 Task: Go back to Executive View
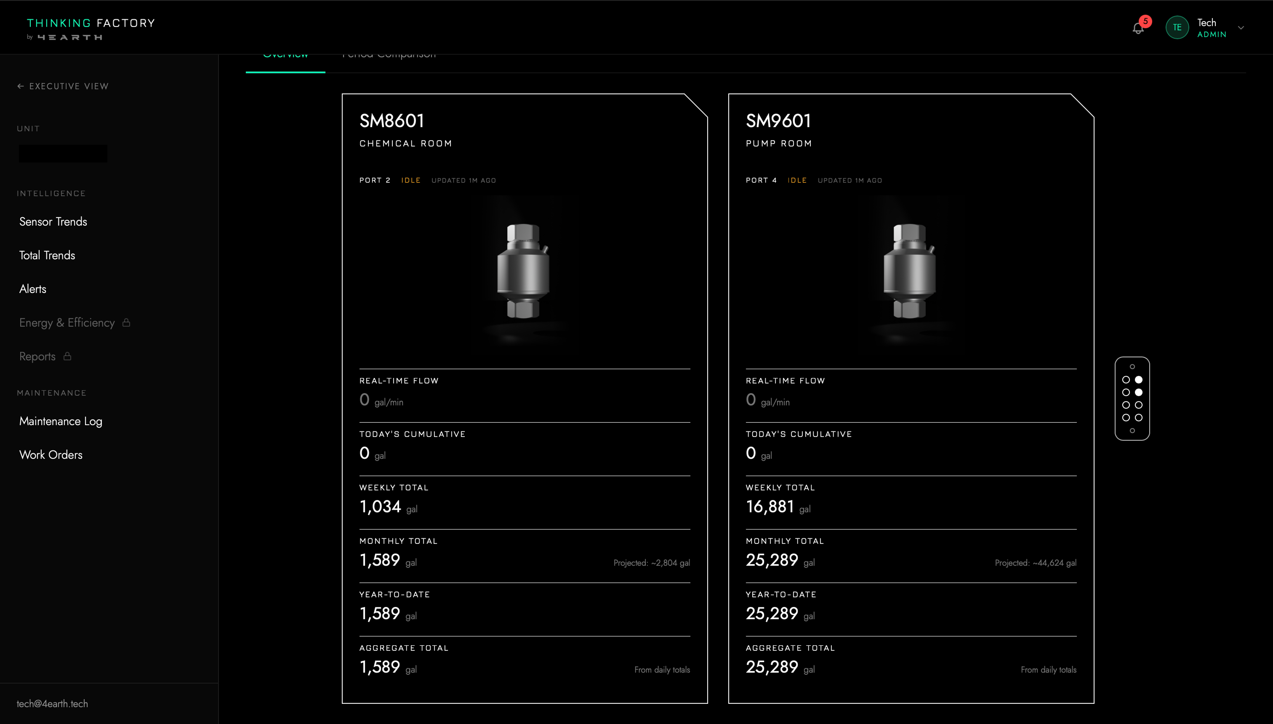pos(63,86)
